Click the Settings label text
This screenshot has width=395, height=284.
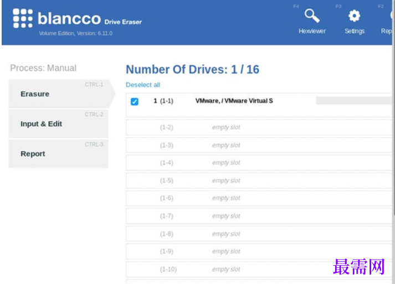[355, 31]
